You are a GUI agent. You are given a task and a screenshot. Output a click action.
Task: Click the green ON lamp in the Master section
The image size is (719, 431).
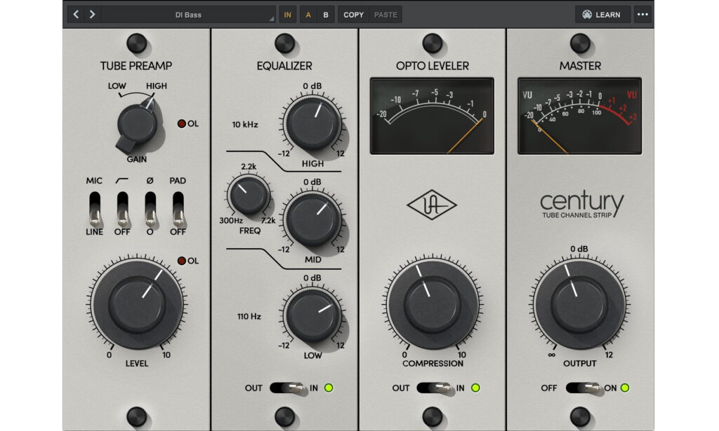(x=625, y=388)
